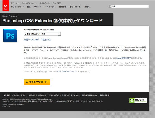Click in the 検索 search input field
Screen dimensions: 155x118
(x=130, y=6)
